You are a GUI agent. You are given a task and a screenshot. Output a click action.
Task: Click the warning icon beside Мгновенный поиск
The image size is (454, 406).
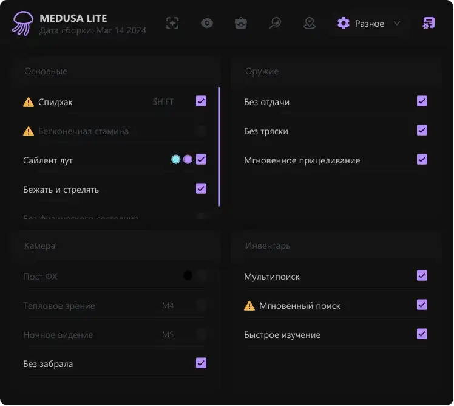tap(249, 306)
